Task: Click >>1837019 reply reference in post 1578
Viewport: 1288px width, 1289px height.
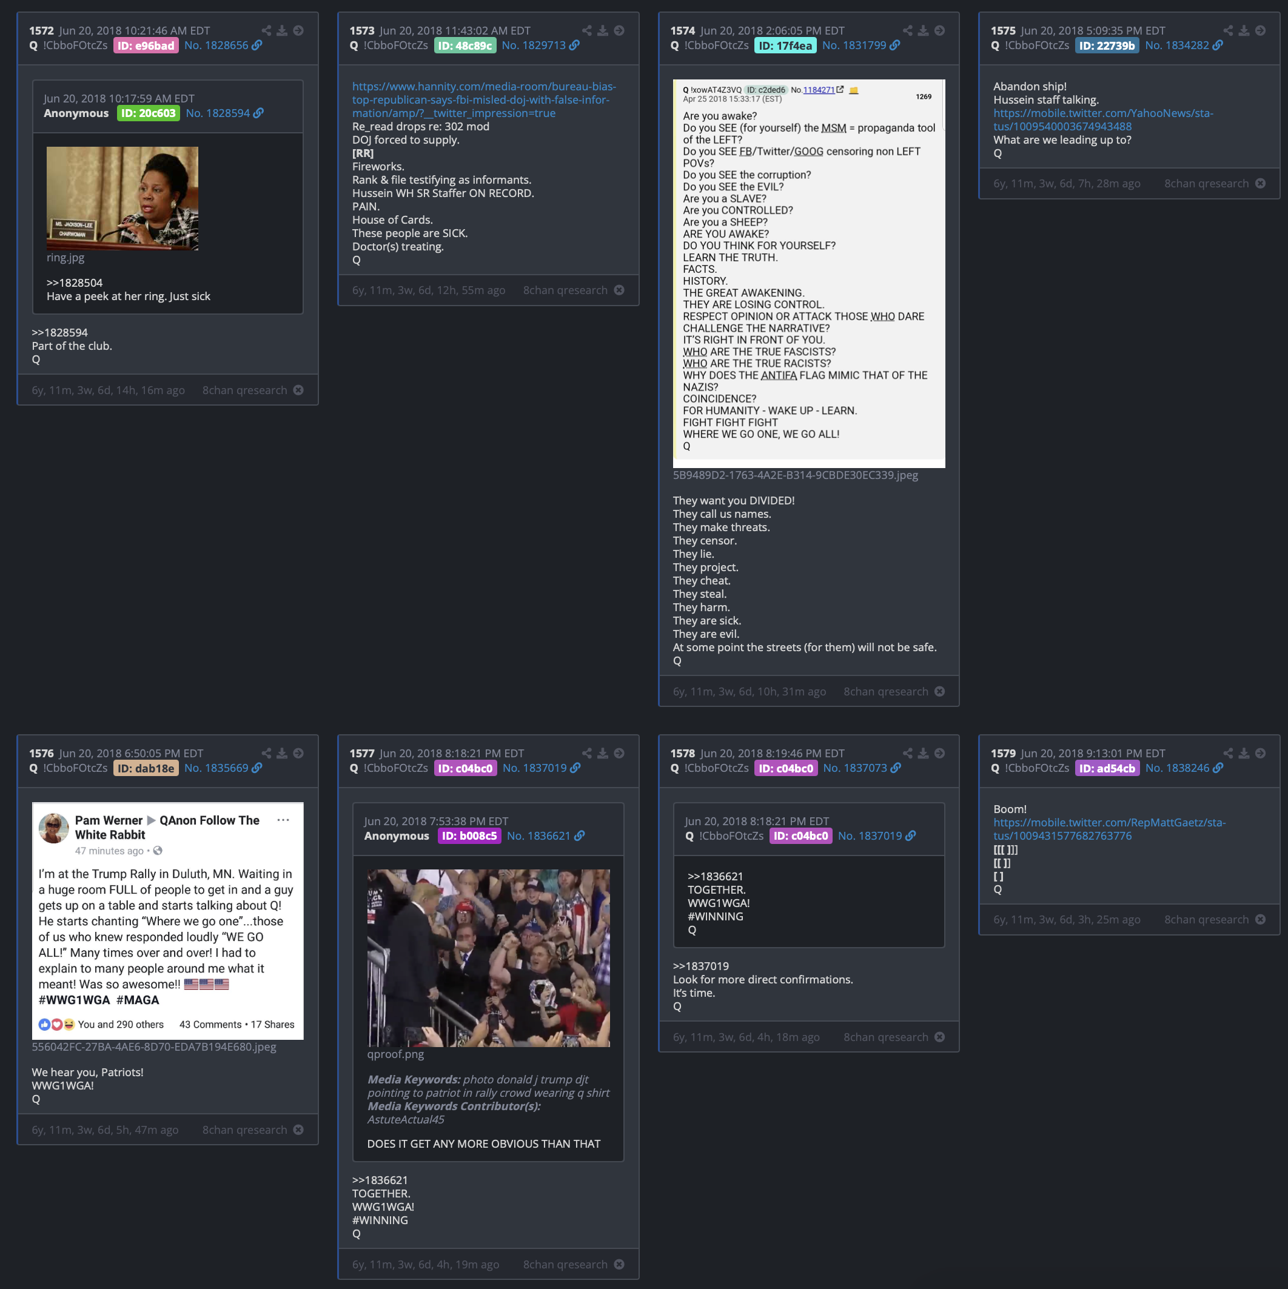Action: tap(701, 966)
